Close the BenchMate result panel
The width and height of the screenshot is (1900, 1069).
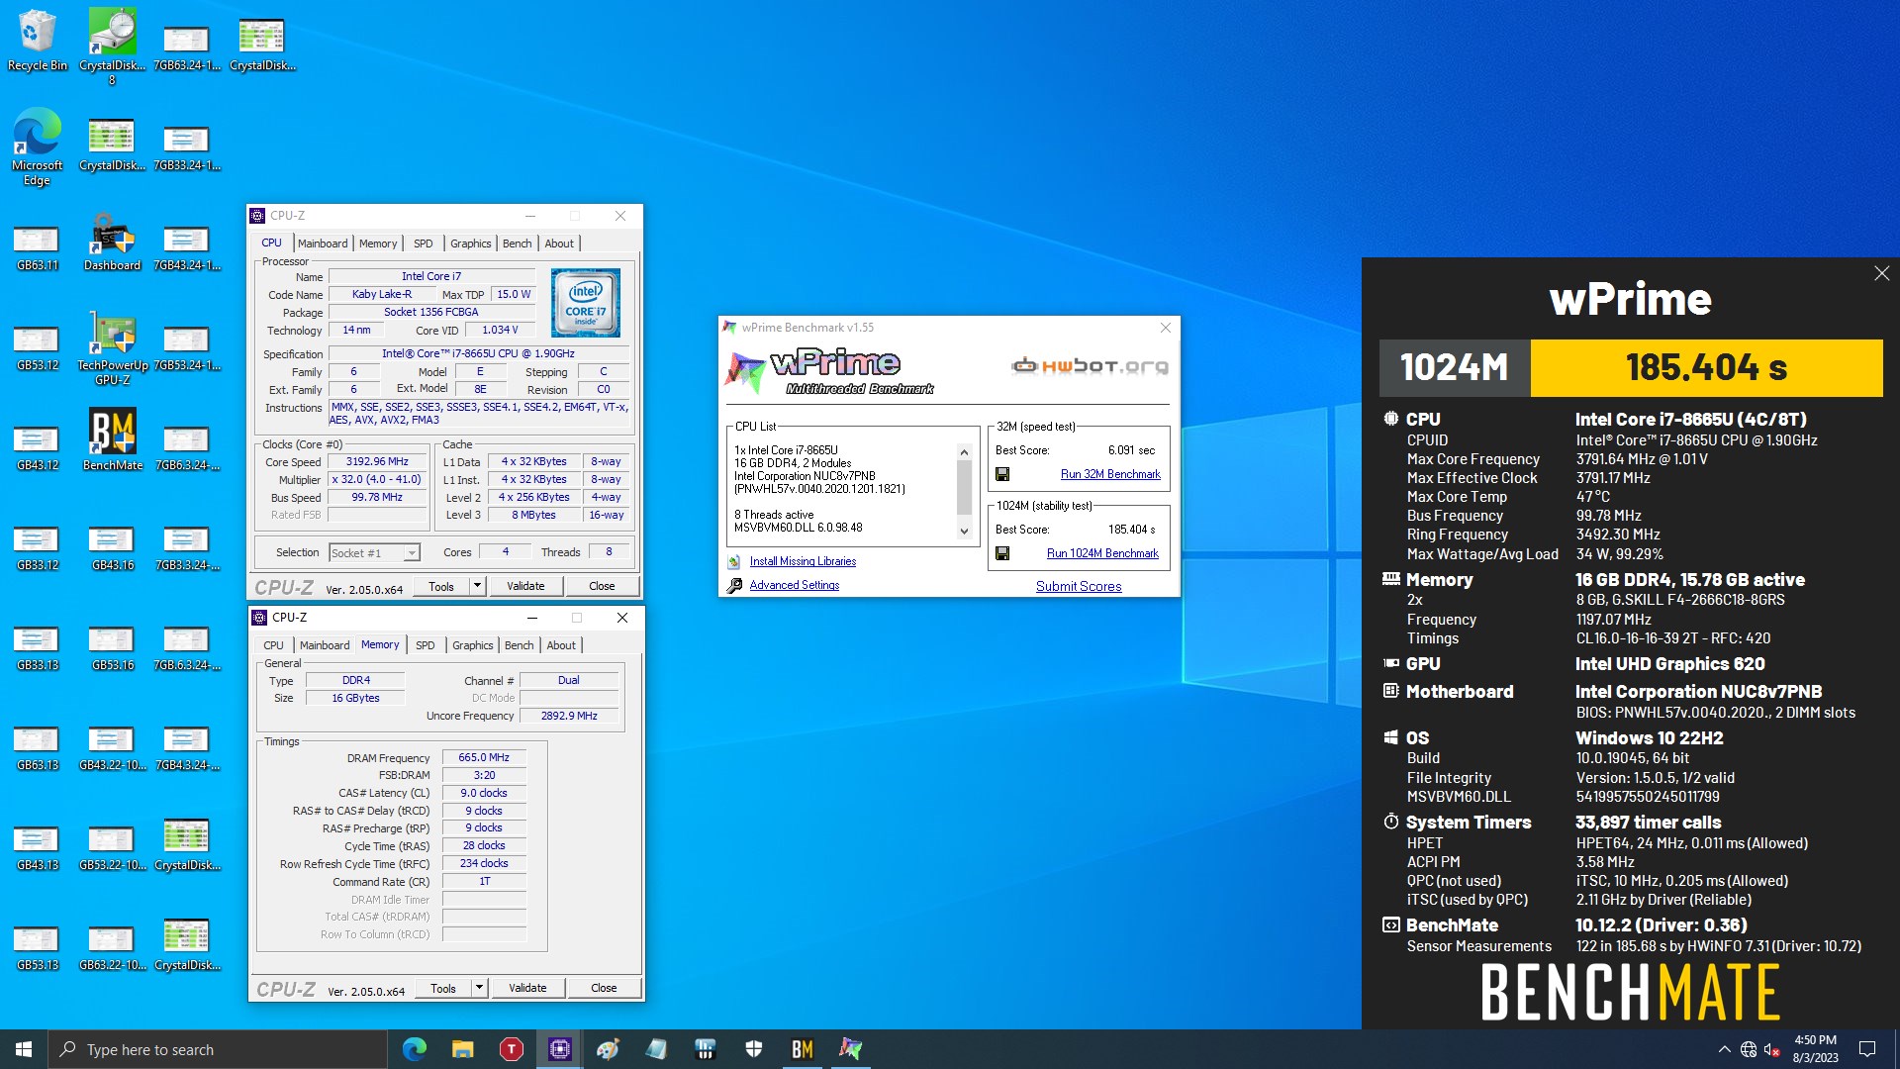[x=1881, y=273]
